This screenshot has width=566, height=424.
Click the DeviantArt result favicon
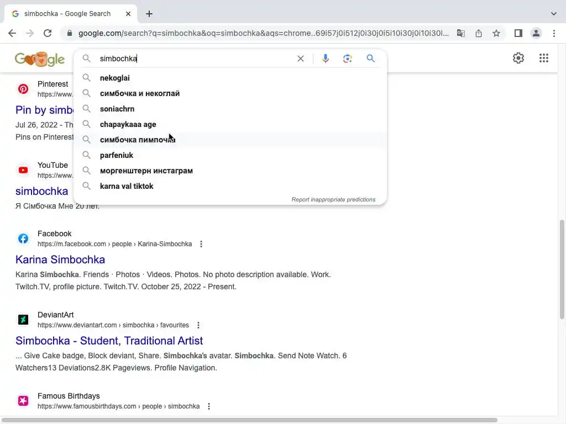23,320
